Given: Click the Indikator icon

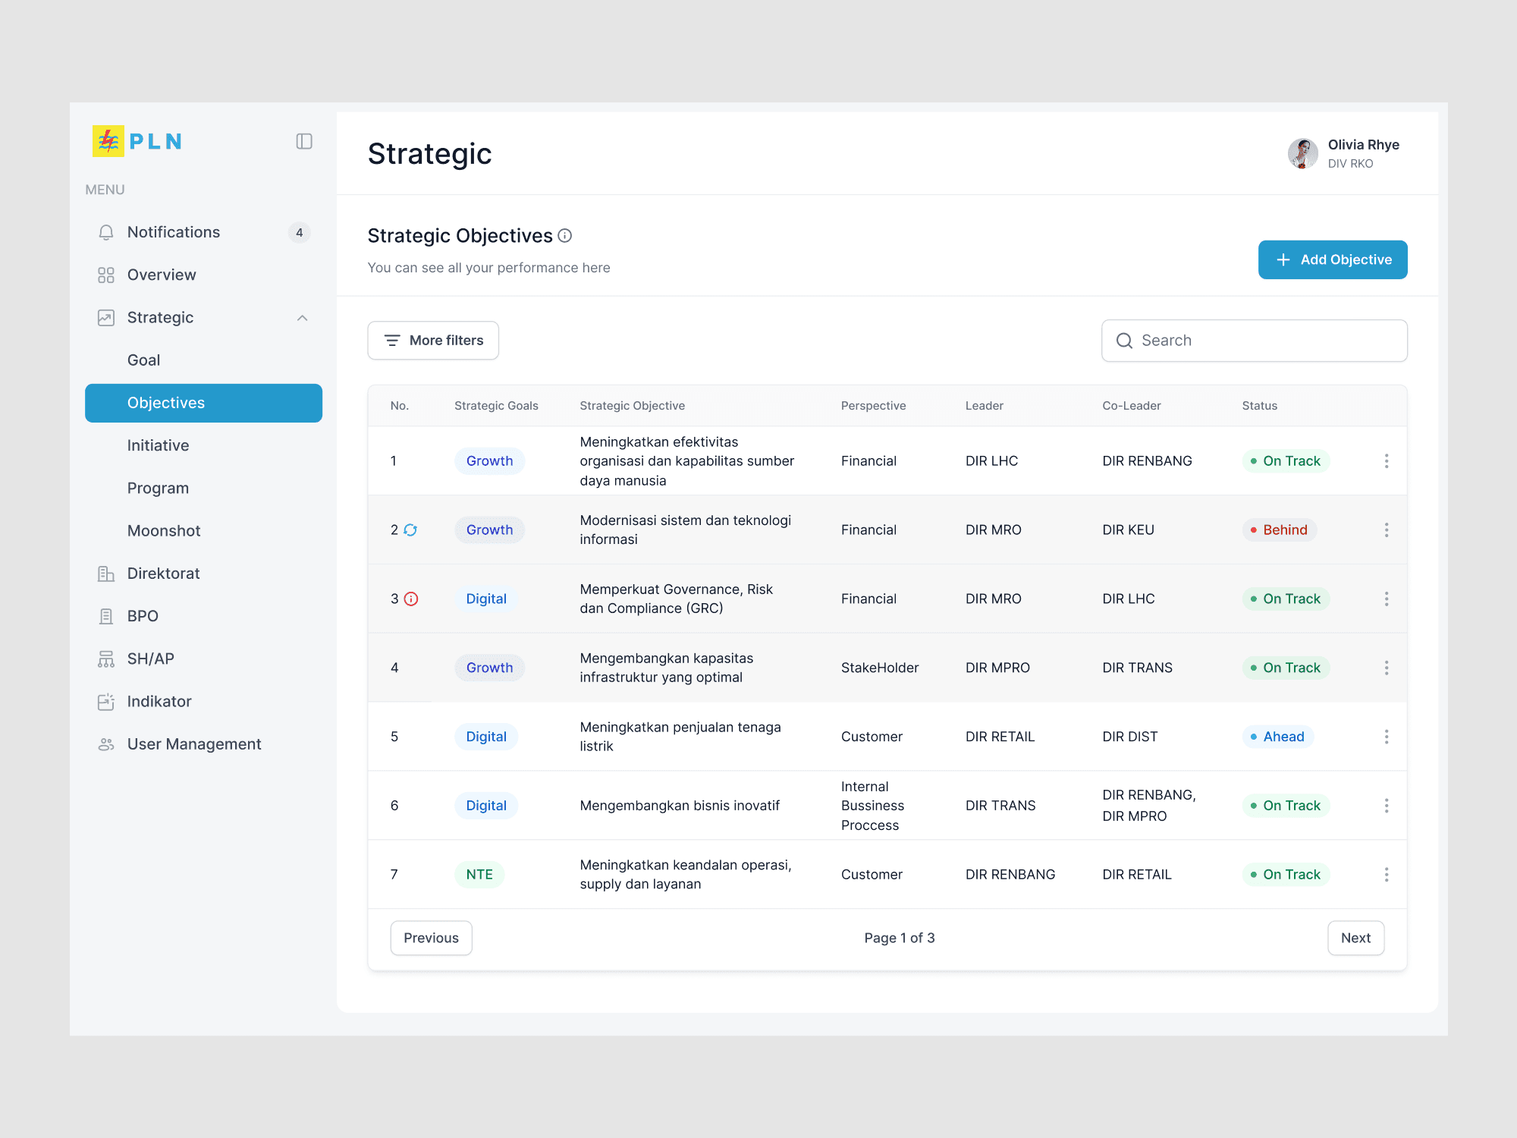Looking at the screenshot, I should click(106, 702).
